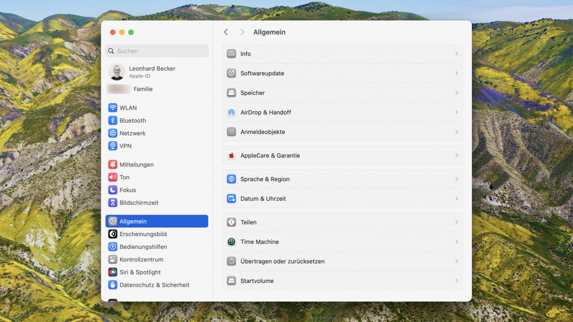This screenshot has width=573, height=322.
Task: Expand the Datum & Uhrzeit chevron
Action: tap(456, 198)
